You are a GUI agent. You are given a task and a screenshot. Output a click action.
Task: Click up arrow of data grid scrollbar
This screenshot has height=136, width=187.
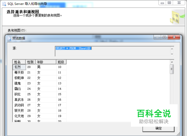tap(172, 62)
